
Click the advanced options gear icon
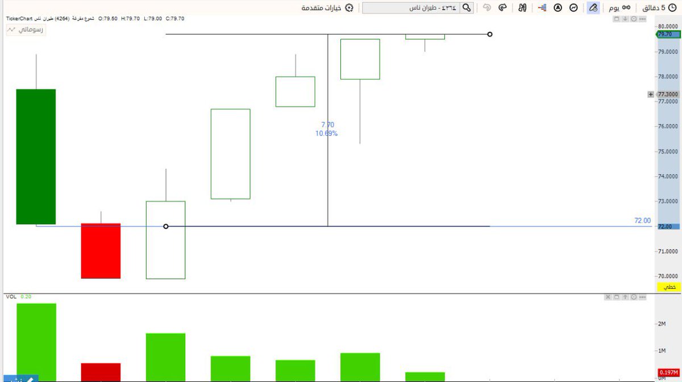click(x=349, y=7)
